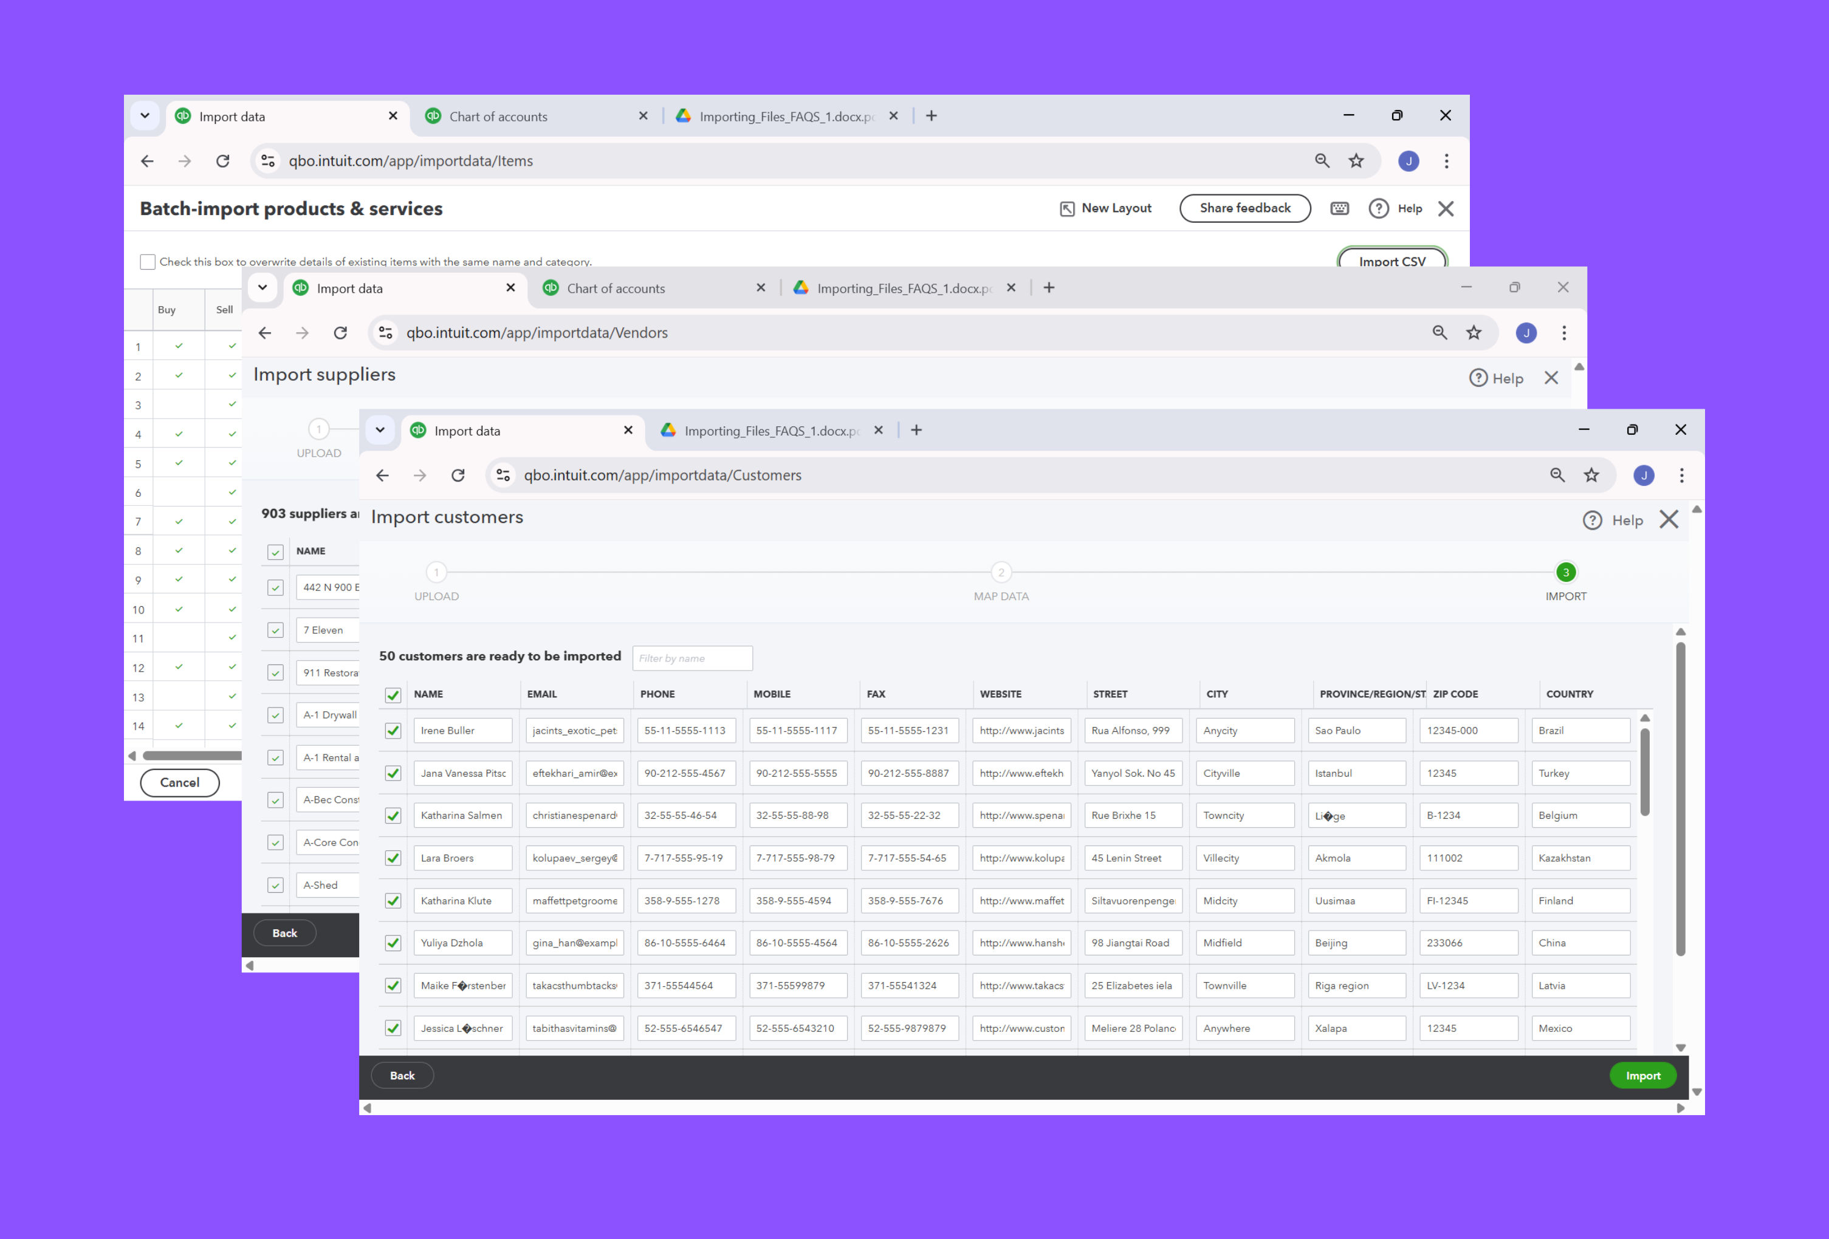Open site info icon in Vendors address bar
Image resolution: width=1829 pixels, height=1239 pixels.
(x=386, y=333)
